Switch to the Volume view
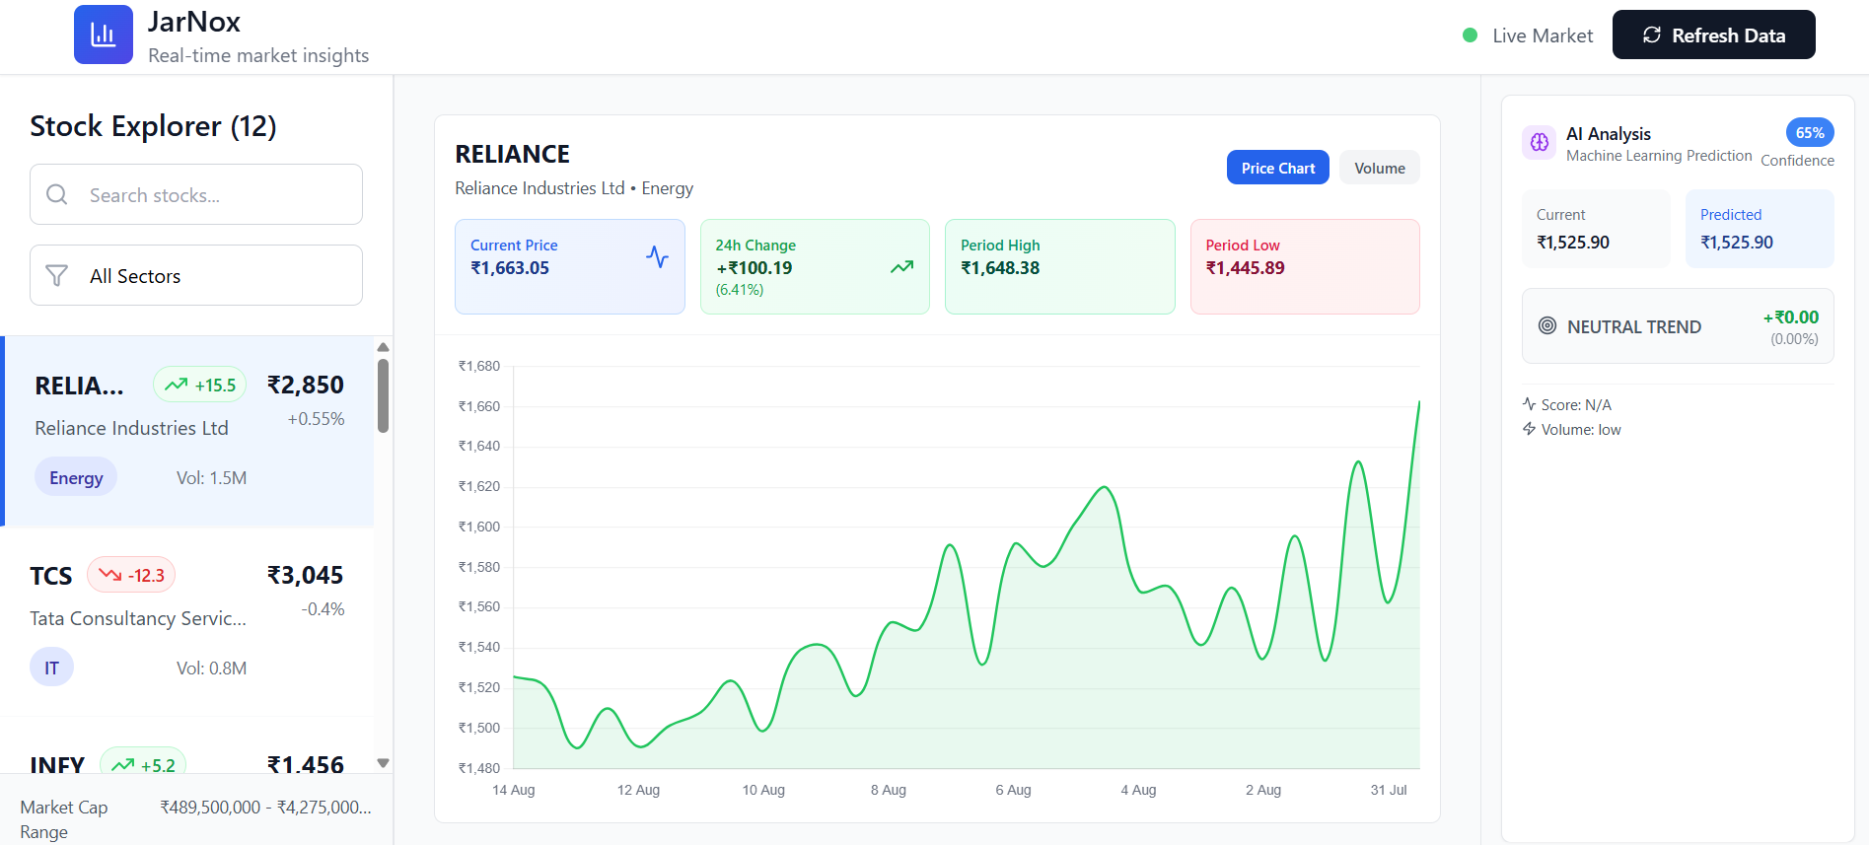The height and width of the screenshot is (845, 1869). coord(1379,168)
